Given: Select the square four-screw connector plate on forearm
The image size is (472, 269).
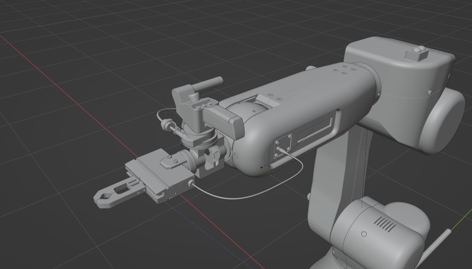Looking at the screenshot, I should point(284,146).
